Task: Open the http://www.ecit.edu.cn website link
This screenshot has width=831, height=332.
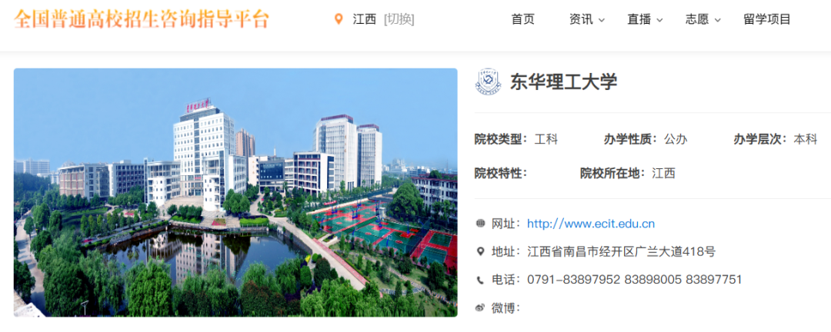Action: click(x=591, y=224)
